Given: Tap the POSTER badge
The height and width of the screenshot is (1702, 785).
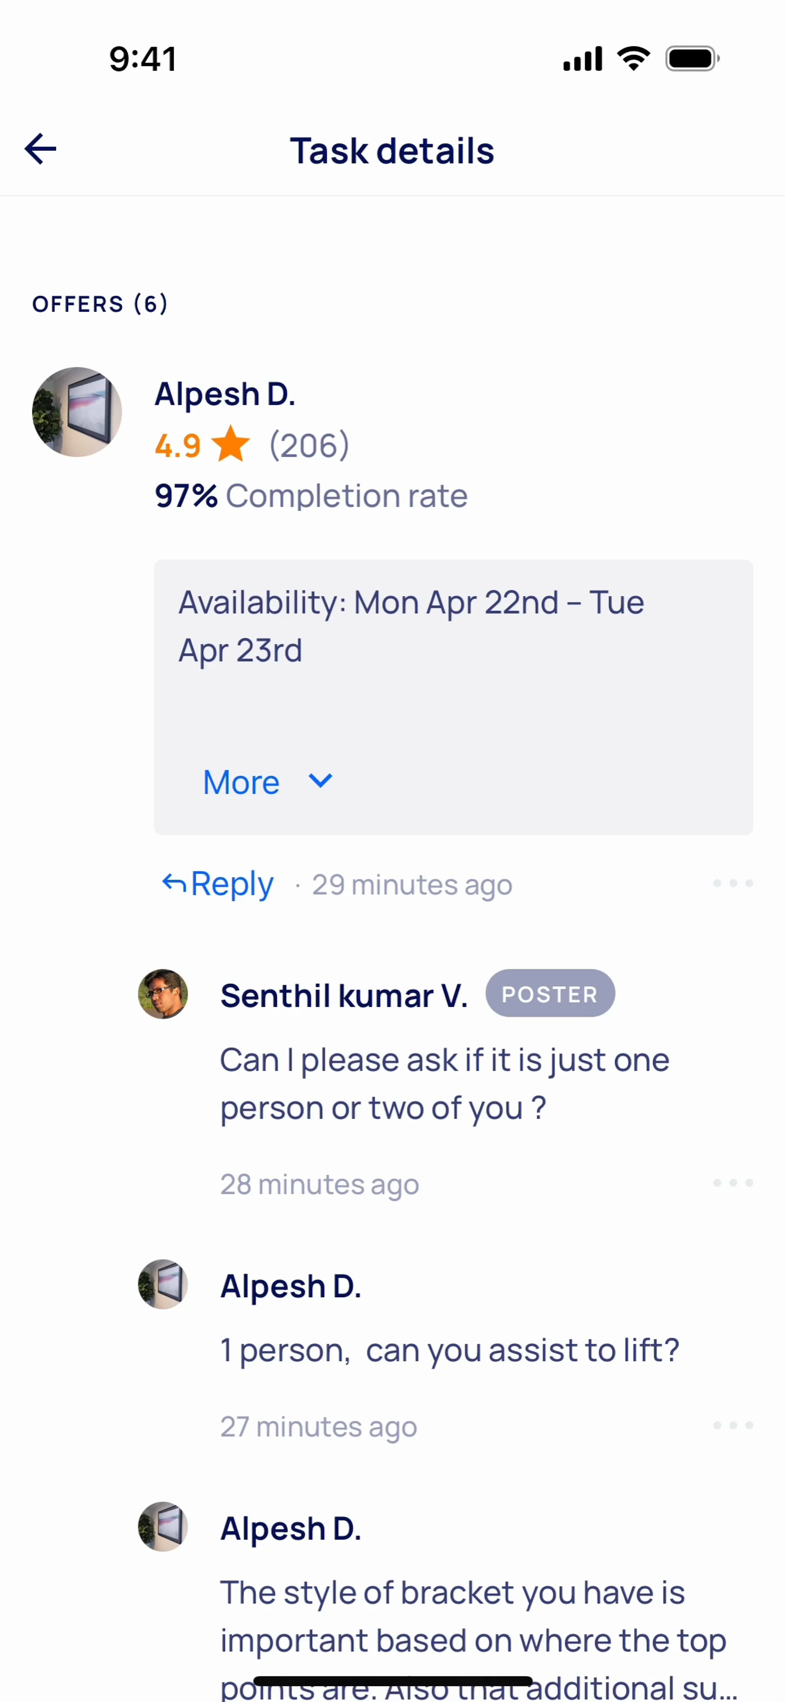Looking at the screenshot, I should 550,994.
